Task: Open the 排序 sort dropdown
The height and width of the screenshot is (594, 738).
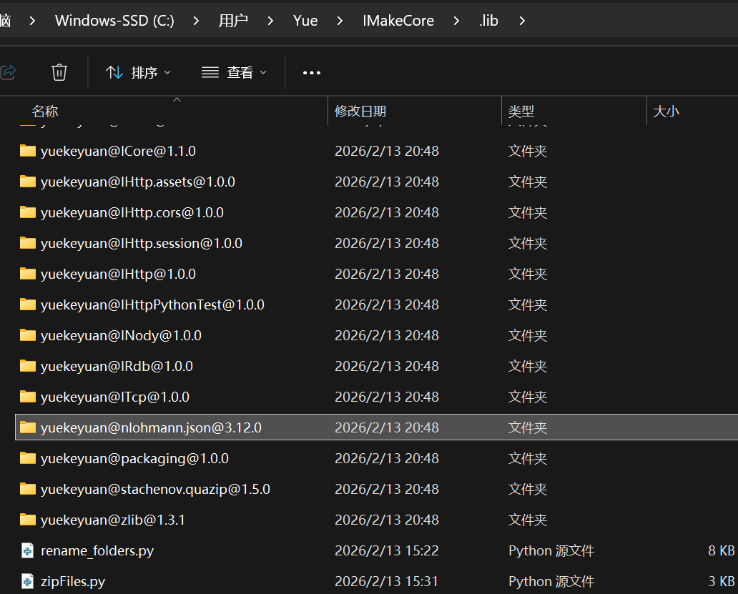Action: click(139, 72)
